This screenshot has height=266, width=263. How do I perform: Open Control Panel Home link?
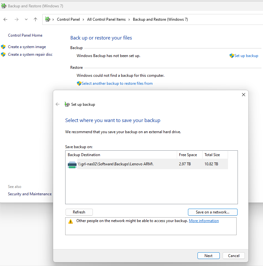25,35
